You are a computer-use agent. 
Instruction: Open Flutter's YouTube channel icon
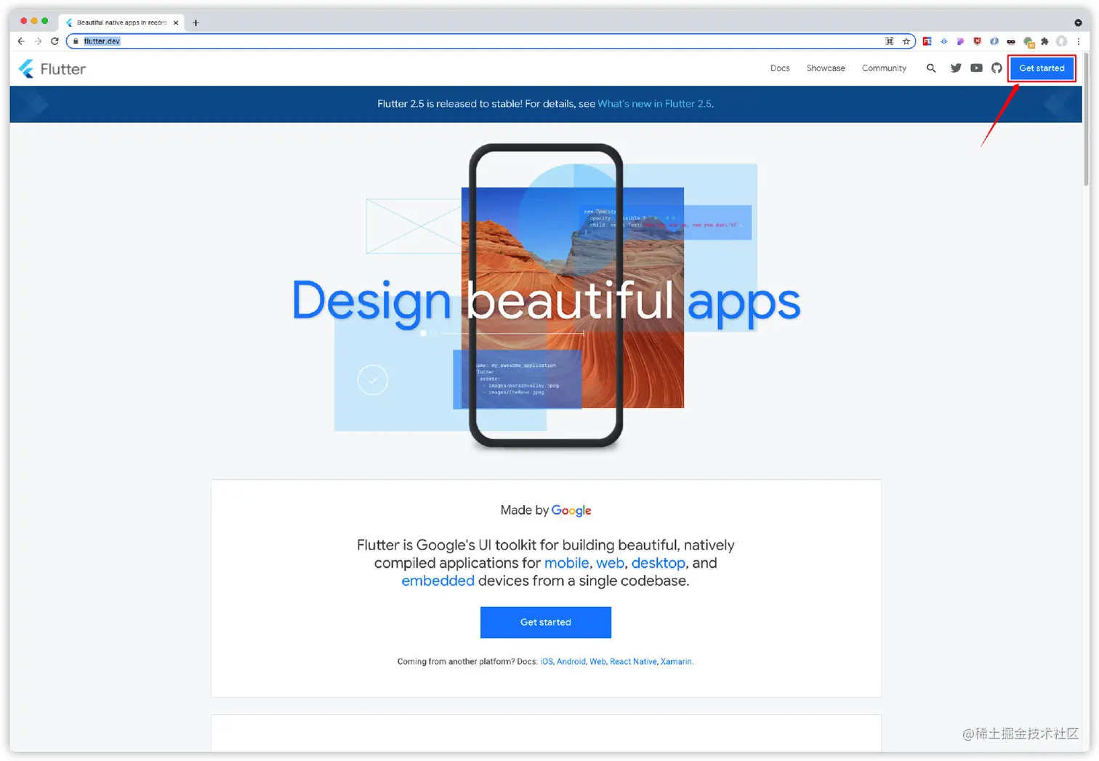click(x=976, y=68)
